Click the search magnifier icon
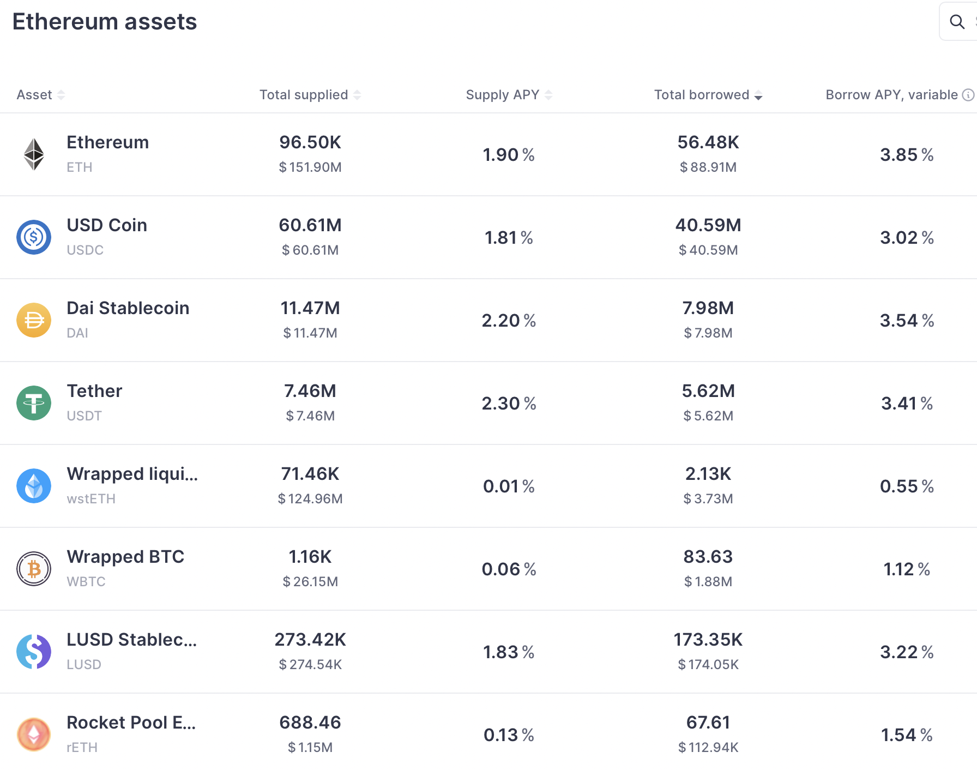Image resolution: width=977 pixels, height=770 pixels. [x=957, y=22]
